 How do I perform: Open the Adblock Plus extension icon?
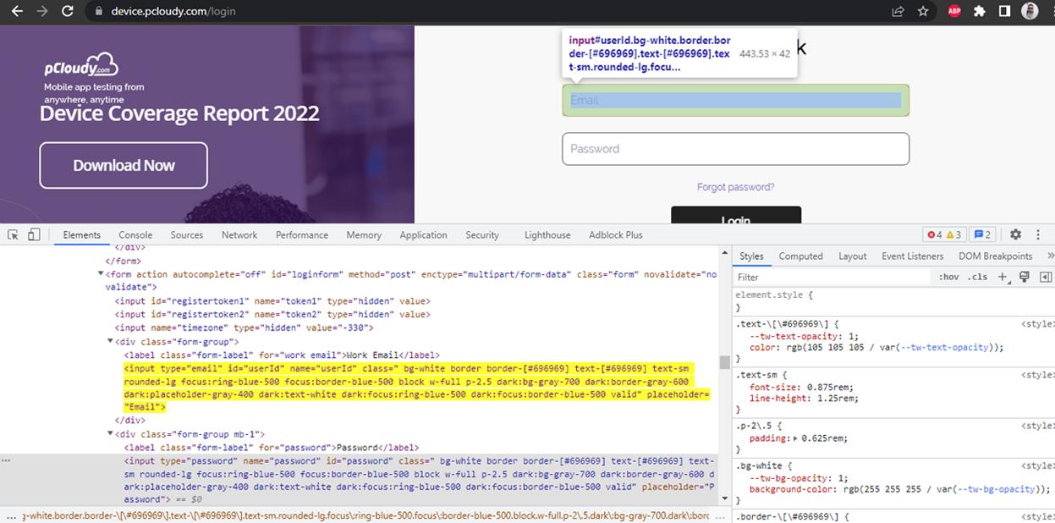pyautogui.click(x=954, y=11)
